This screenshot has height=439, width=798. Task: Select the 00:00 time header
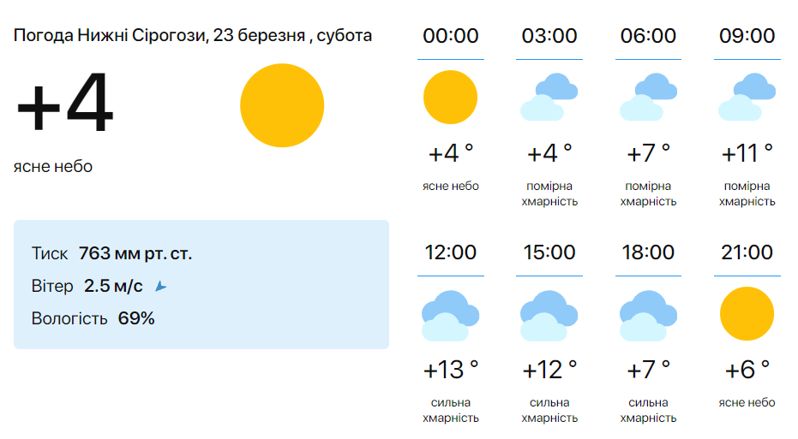click(450, 36)
